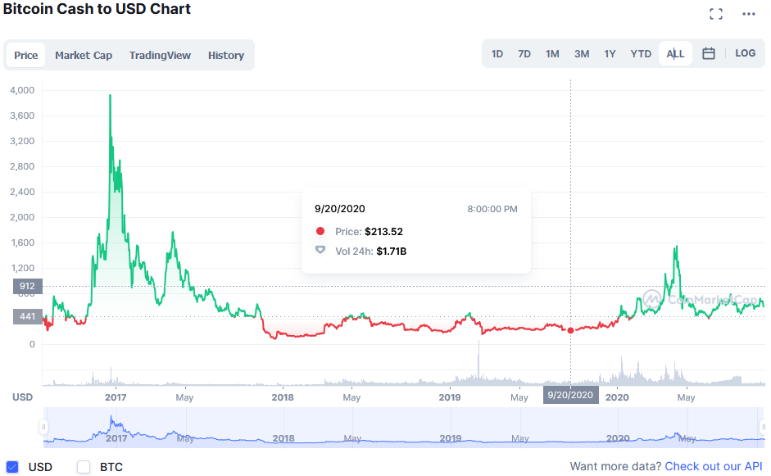Image resolution: width=771 pixels, height=476 pixels.
Task: Click the 2017 label on the main x-axis
Action: click(116, 397)
